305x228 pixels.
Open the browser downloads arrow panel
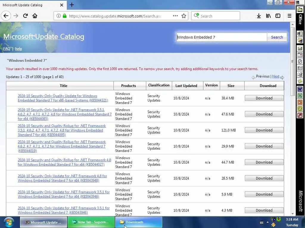click(x=259, y=16)
